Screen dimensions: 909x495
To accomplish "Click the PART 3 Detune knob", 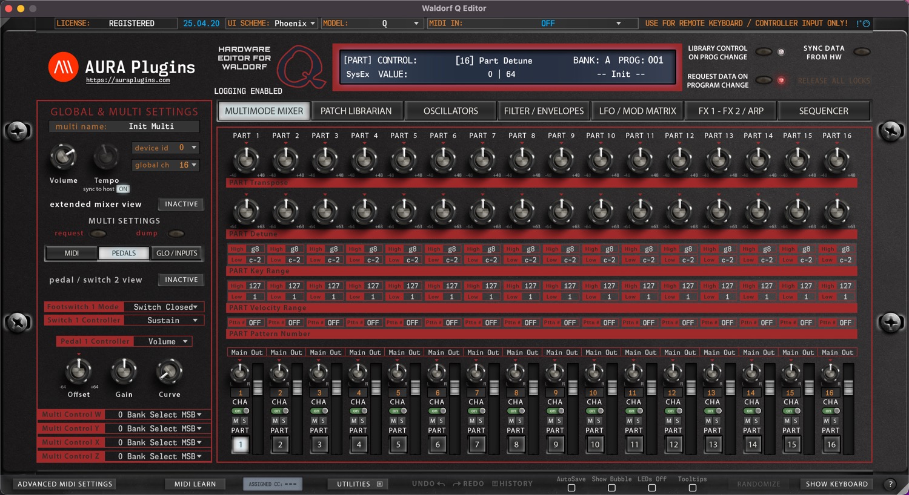I will pos(325,211).
